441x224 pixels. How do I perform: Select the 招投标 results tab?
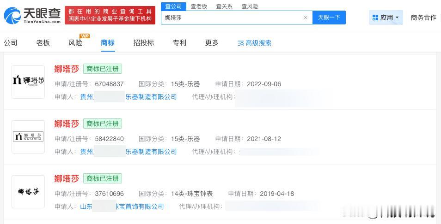pyautogui.click(x=144, y=42)
